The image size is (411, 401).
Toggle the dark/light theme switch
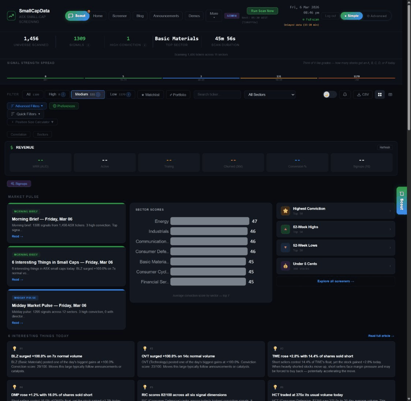(329, 95)
